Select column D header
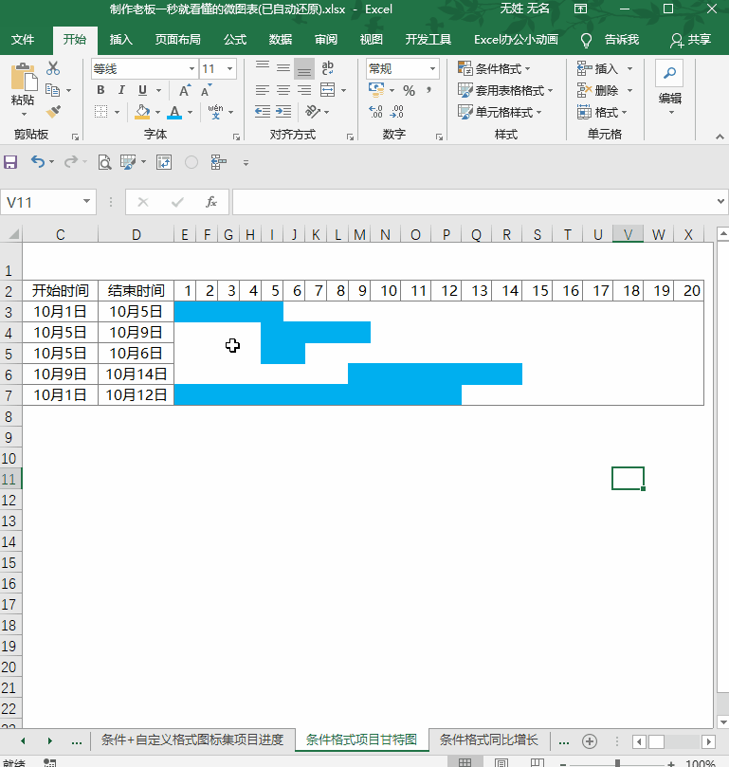The height and width of the screenshot is (767, 729). 136,235
